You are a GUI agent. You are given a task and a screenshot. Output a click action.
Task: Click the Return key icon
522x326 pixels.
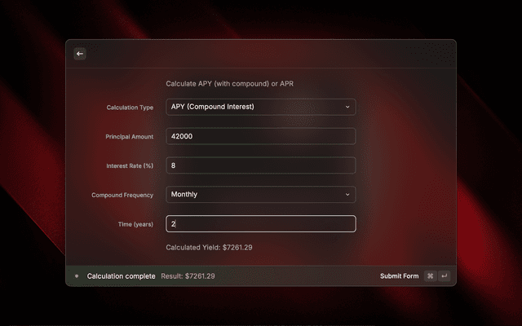pyautogui.click(x=444, y=276)
